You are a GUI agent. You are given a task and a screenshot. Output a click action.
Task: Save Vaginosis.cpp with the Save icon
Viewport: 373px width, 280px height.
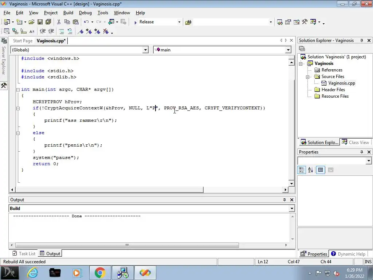(40, 22)
